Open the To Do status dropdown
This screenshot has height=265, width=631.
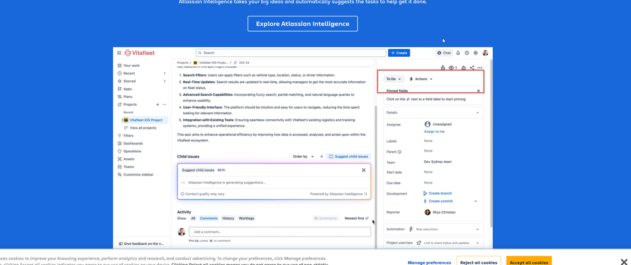coord(393,79)
